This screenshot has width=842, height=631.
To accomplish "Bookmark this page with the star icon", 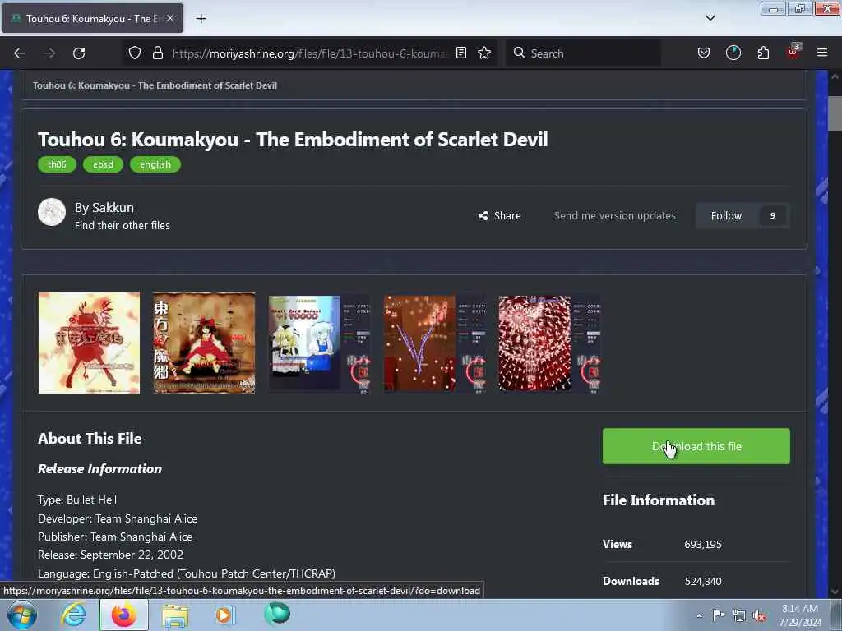I will coord(484,53).
